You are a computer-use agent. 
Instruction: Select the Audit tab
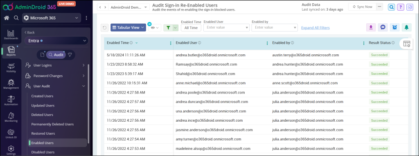[56, 55]
